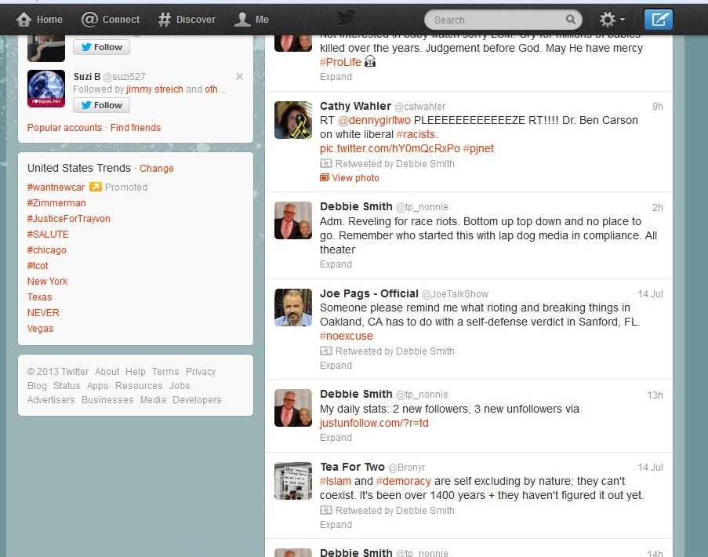Open the Texas trend
Image resolution: width=708 pixels, height=557 pixels.
[x=39, y=297]
